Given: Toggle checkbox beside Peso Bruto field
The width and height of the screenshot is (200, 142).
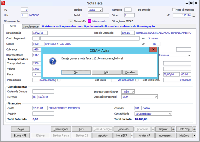Looking at the screenshot, I should tap(137, 80).
